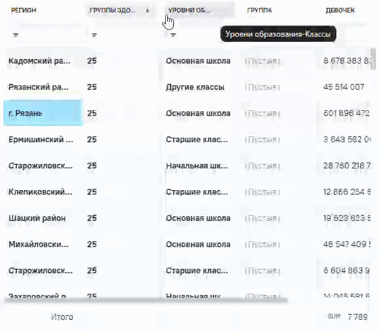
Task: Click the Михайловски... region cell
Action: [x=39, y=244]
